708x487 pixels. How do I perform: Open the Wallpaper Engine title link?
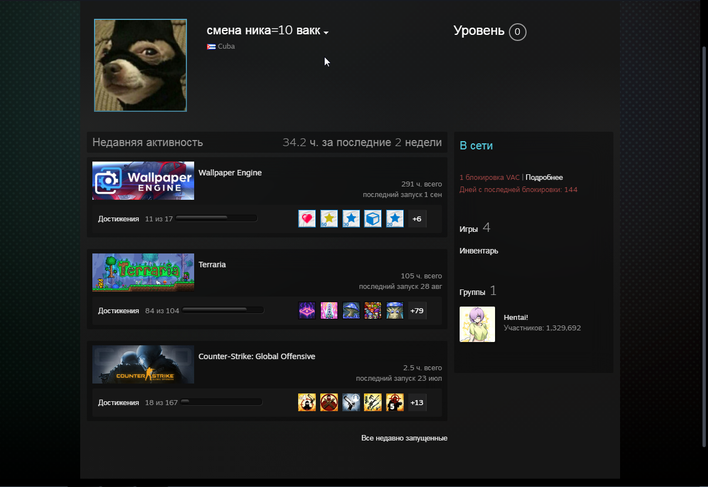pos(230,173)
